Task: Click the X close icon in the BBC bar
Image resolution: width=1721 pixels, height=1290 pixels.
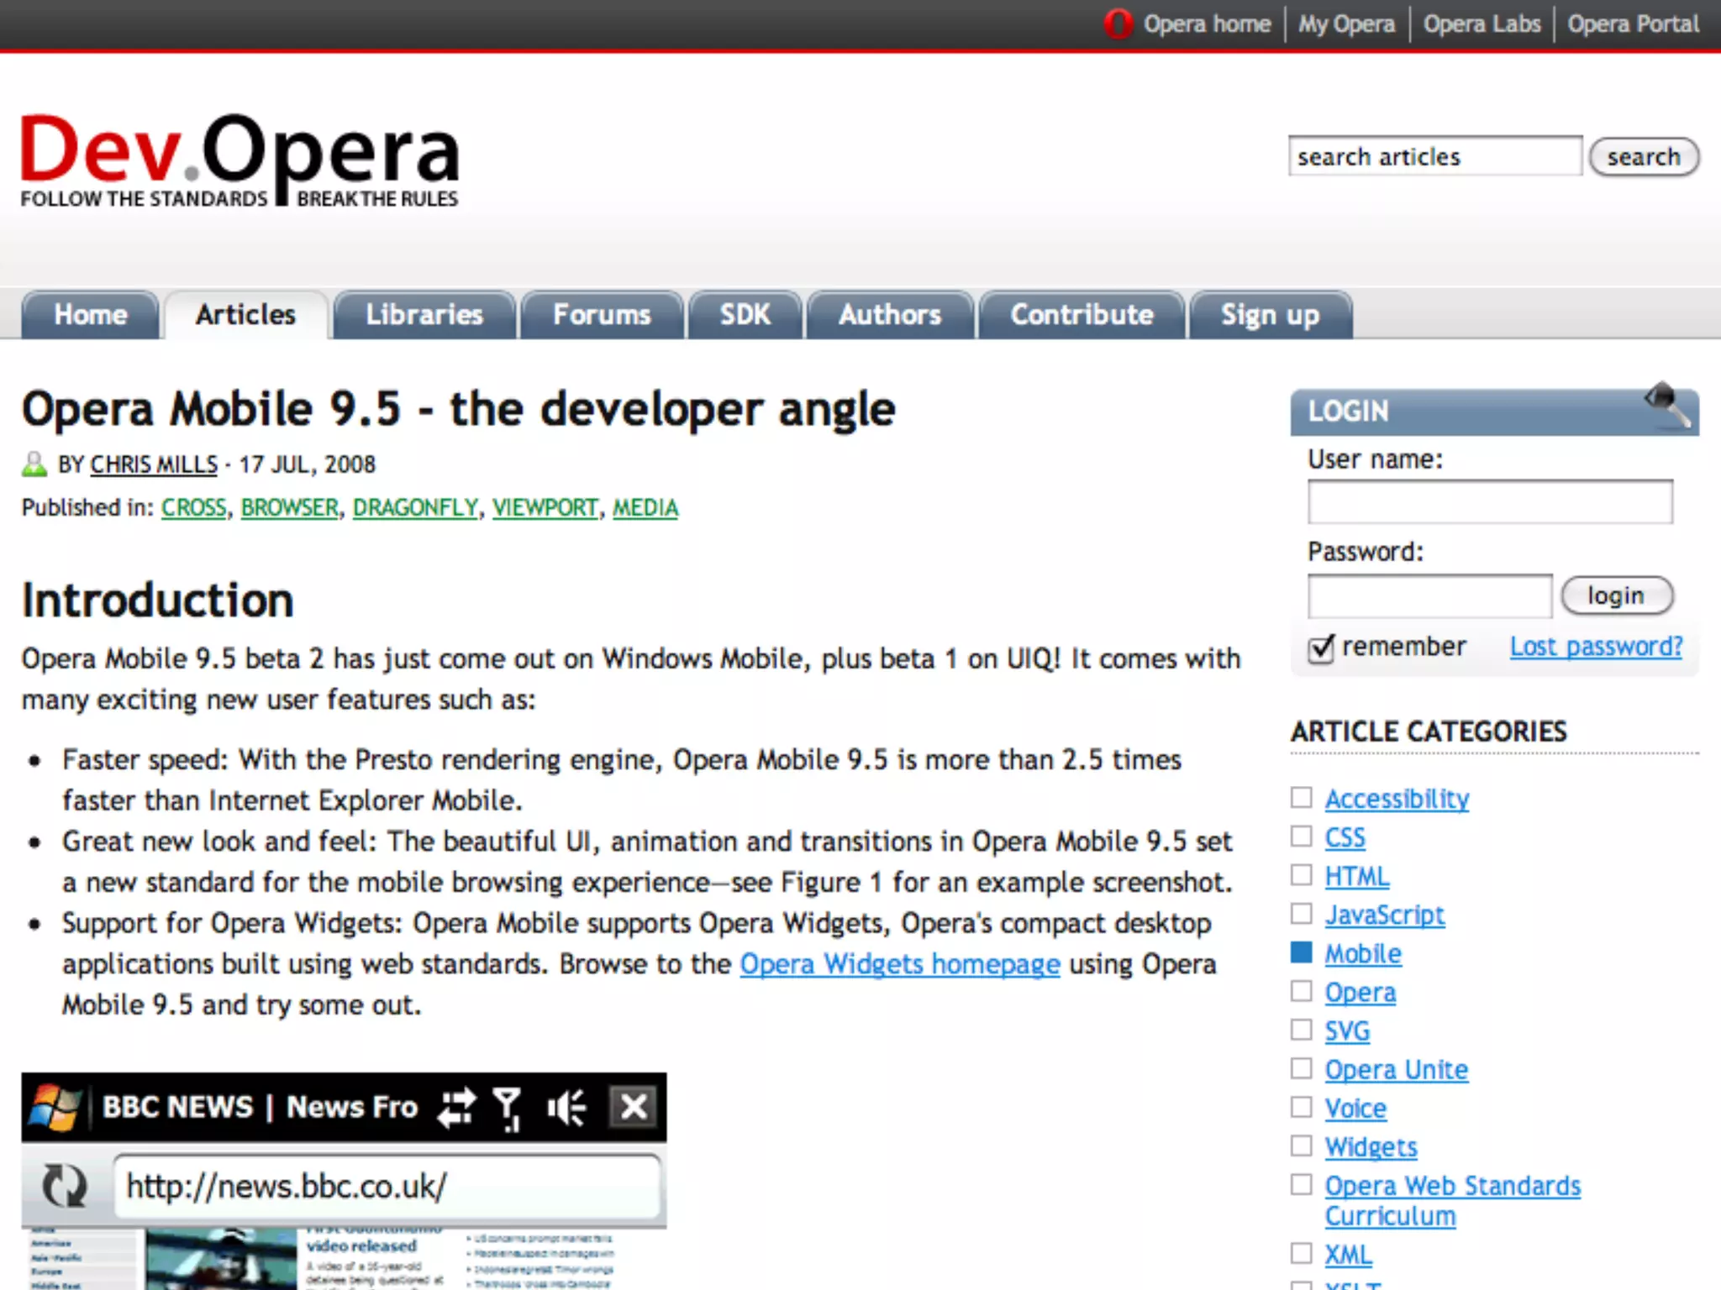Action: [634, 1106]
